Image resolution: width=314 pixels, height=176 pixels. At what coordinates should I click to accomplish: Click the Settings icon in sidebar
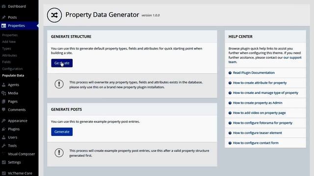click(x=3, y=162)
